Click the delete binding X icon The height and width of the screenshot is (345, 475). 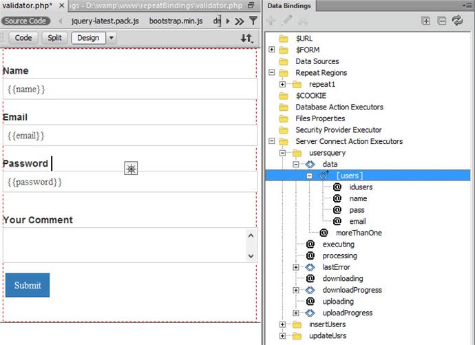pos(303,21)
